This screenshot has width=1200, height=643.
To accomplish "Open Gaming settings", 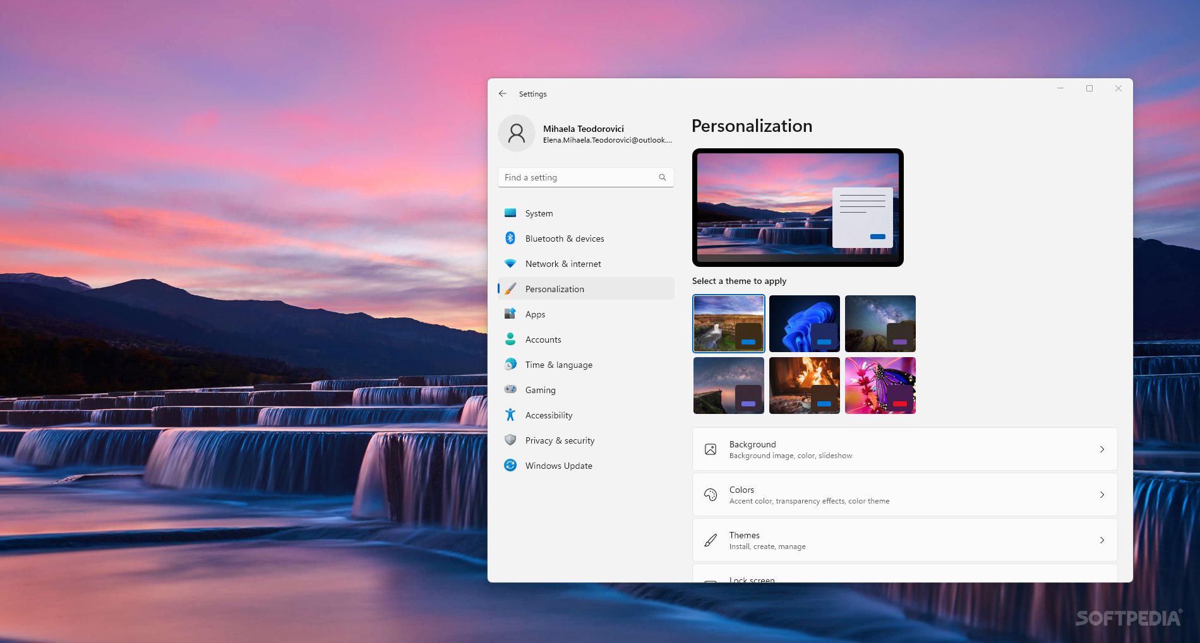I will [x=586, y=390].
